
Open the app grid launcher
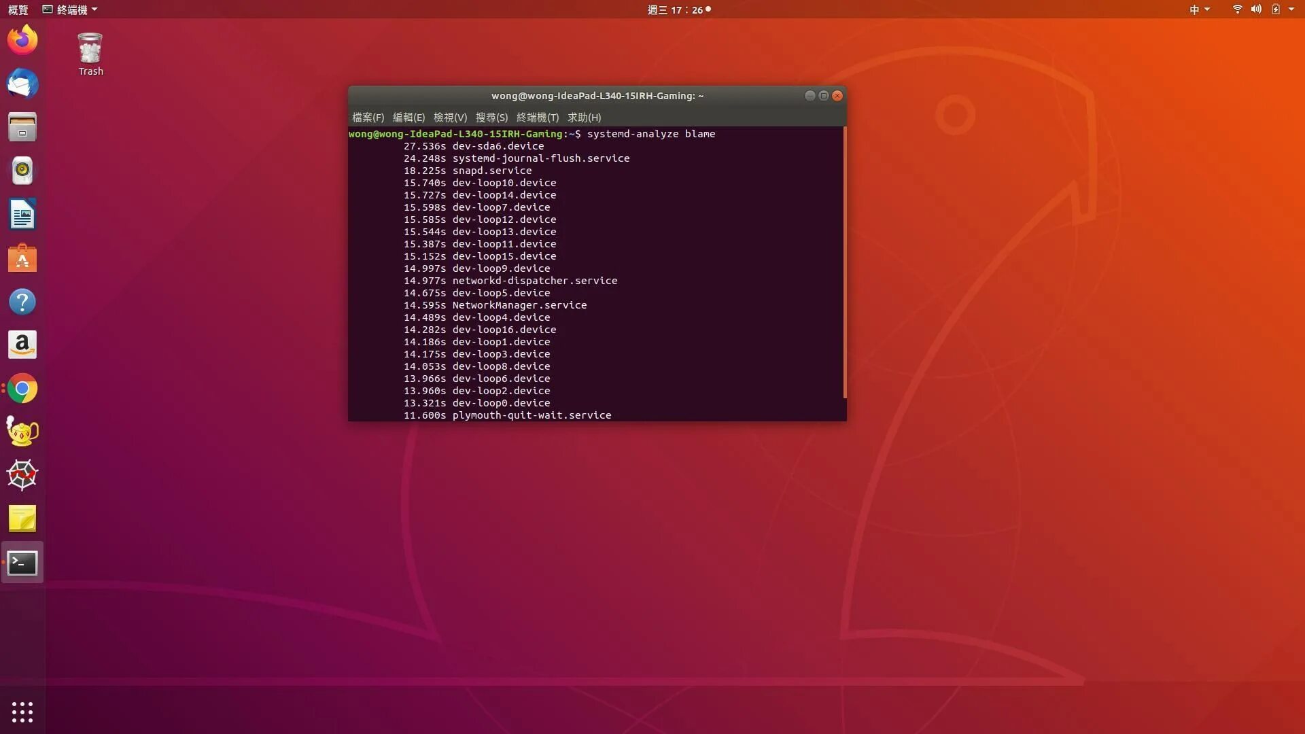(x=22, y=712)
